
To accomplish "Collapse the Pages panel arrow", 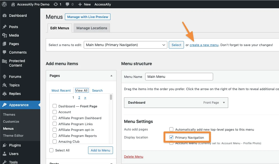I will click(111, 76).
